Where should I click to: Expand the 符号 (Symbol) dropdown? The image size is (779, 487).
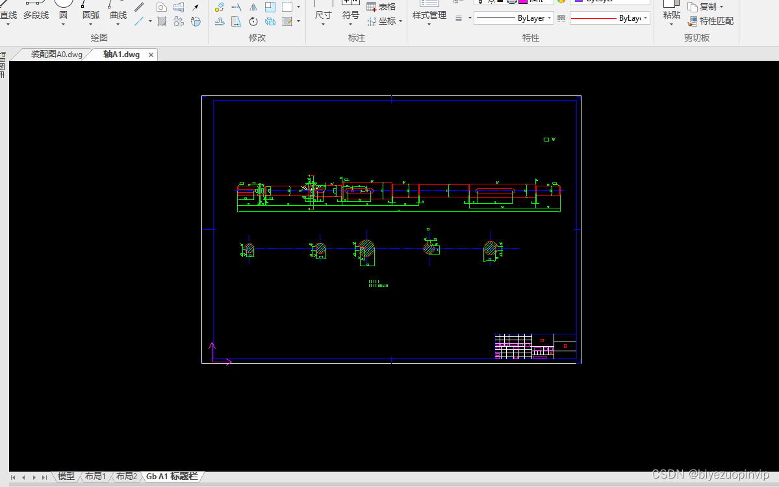tap(350, 24)
